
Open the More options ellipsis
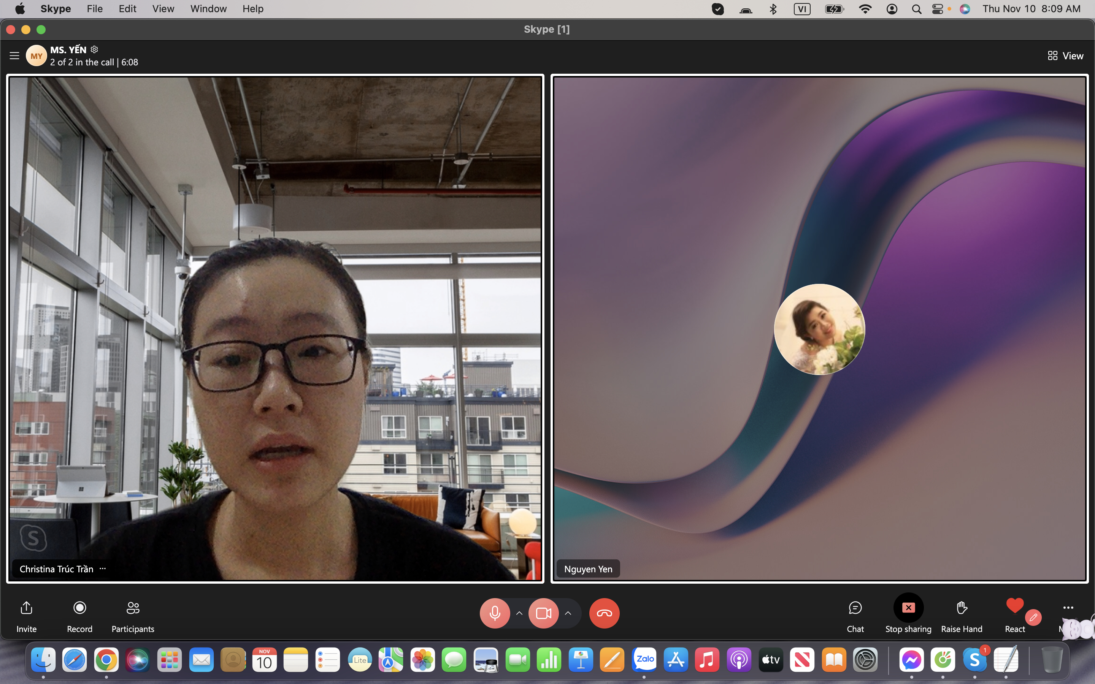(1068, 608)
